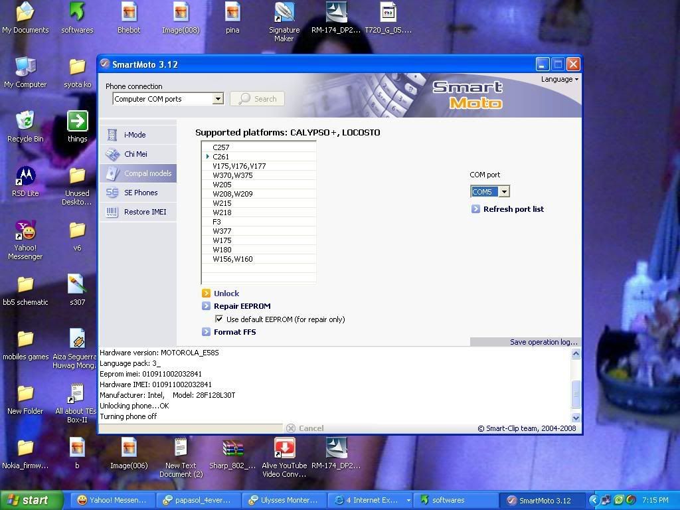Click log scrollbar down arrow
Viewport: 680px width, 510px height.
[x=576, y=418]
